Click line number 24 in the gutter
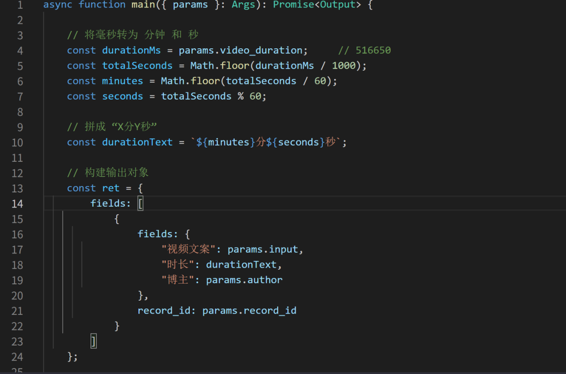 (x=17, y=357)
